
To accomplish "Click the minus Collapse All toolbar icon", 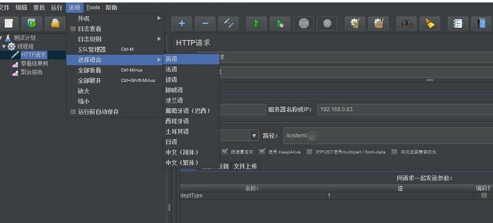I will click(x=205, y=23).
